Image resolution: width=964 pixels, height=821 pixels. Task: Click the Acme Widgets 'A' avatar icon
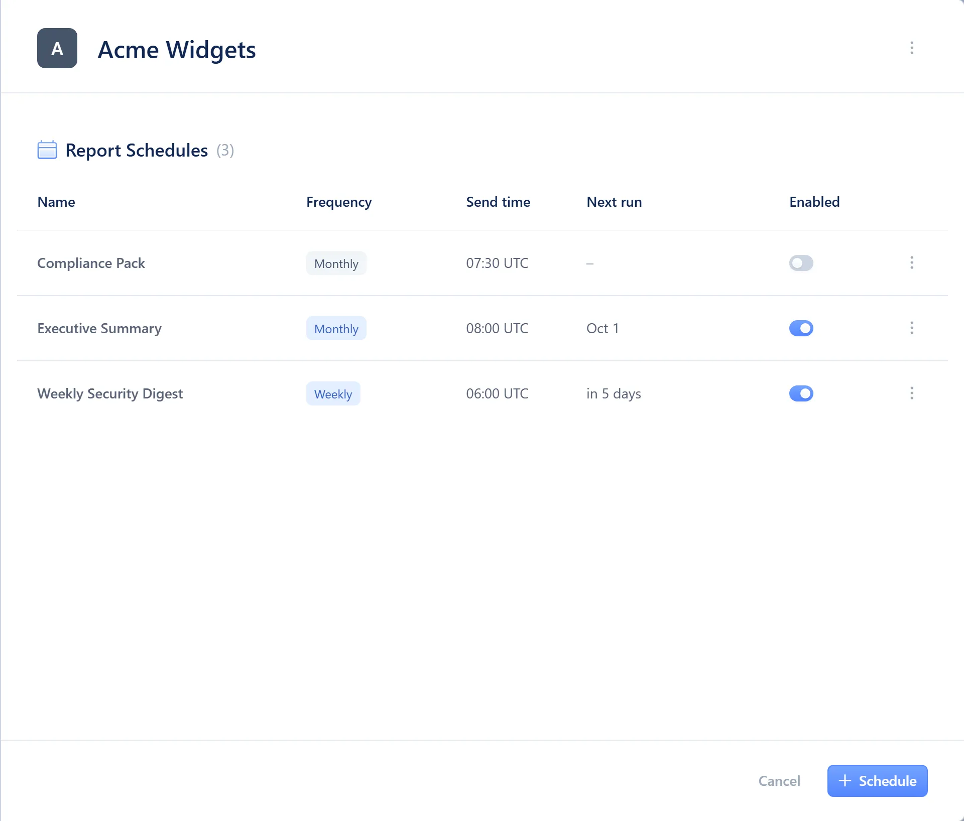tap(57, 48)
